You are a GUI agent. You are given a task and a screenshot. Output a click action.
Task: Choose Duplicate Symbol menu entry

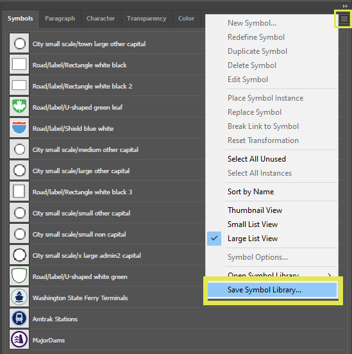(272, 51)
